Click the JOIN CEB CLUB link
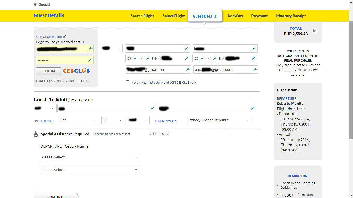 click(x=78, y=81)
